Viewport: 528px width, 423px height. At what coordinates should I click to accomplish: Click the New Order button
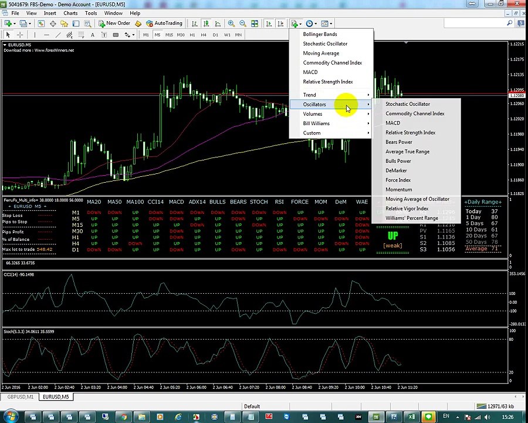click(114, 23)
